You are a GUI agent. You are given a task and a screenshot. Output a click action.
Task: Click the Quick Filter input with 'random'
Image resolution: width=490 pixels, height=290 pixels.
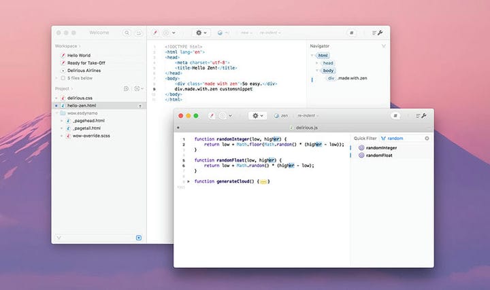[404, 139]
